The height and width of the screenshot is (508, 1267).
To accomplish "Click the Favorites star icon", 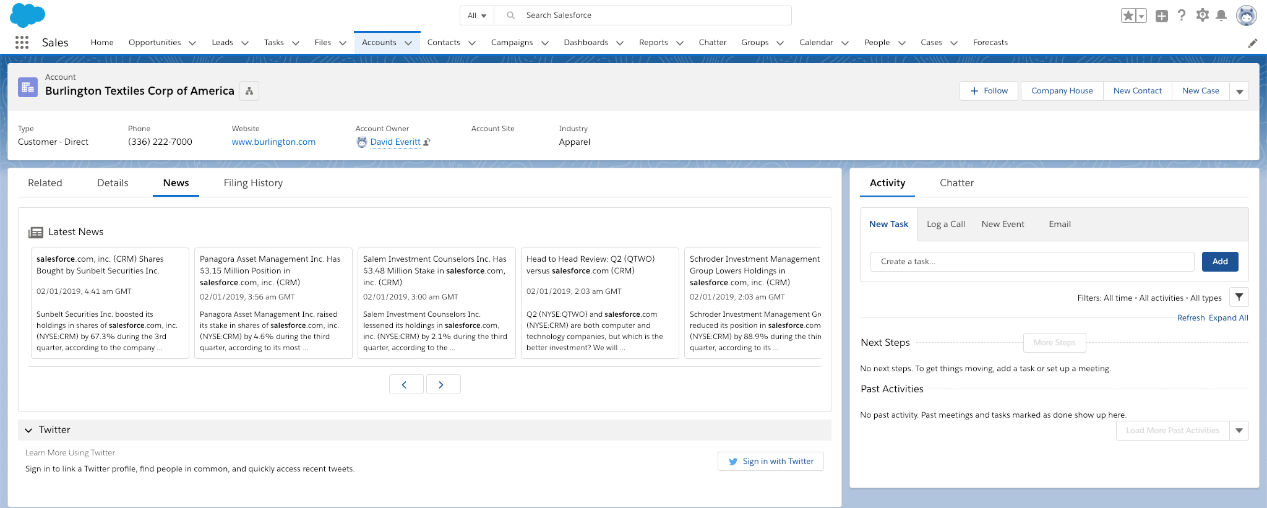I will click(1128, 15).
